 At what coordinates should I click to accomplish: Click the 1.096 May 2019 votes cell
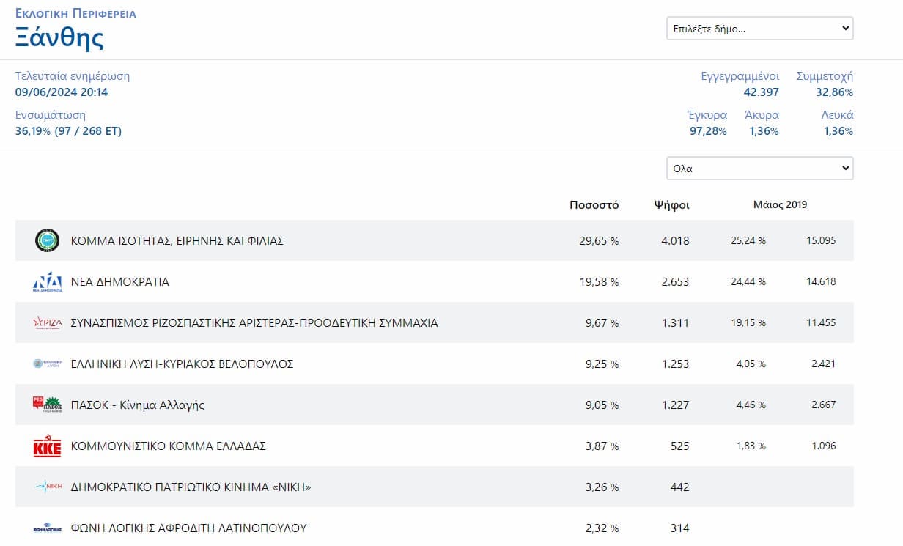click(x=822, y=446)
